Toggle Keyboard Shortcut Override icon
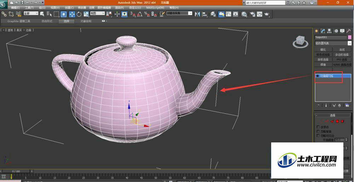354x182 pixels. tap(124, 14)
